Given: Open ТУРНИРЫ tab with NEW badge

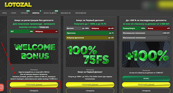Looking at the screenshot, I should coord(24,13).
